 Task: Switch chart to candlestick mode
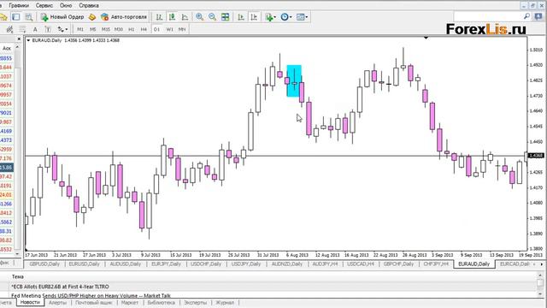pos(172,17)
